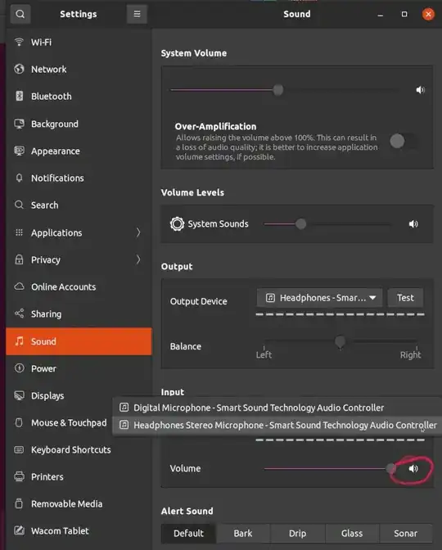Click the Sharing icon in sidebar
This screenshot has height=550, width=442.
tap(19, 313)
